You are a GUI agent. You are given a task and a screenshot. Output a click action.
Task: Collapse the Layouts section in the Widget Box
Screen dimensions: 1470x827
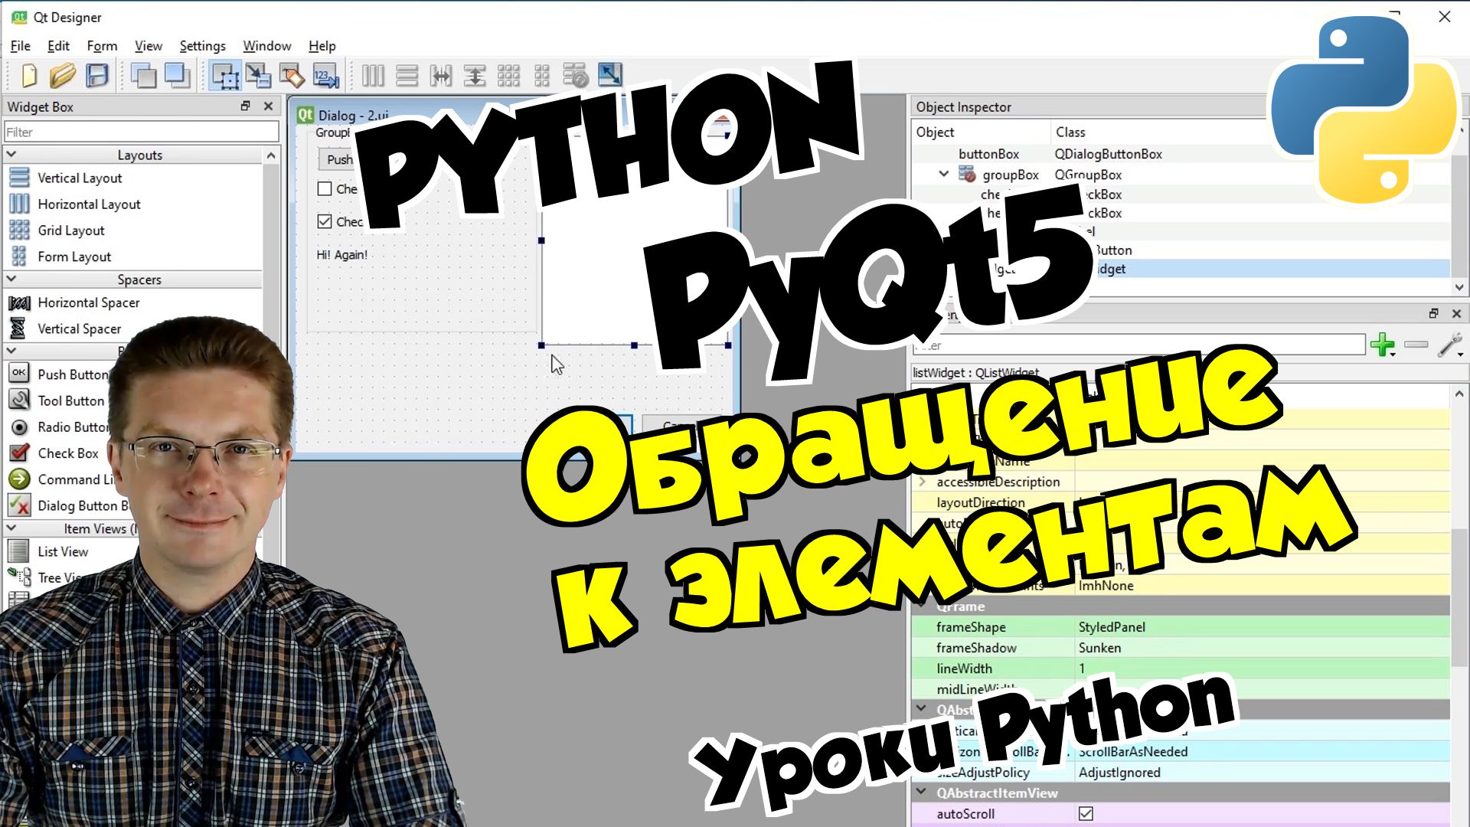click(12, 154)
